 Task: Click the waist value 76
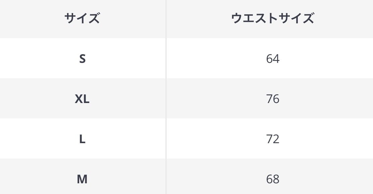pos(272,99)
